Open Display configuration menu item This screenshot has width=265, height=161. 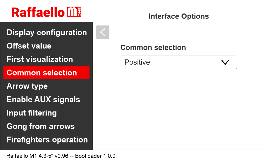pos(47,33)
